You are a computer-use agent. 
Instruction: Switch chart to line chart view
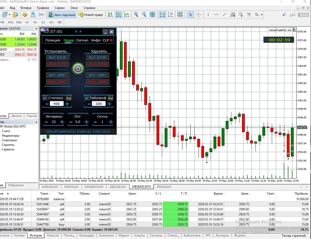pyautogui.click(x=126, y=14)
